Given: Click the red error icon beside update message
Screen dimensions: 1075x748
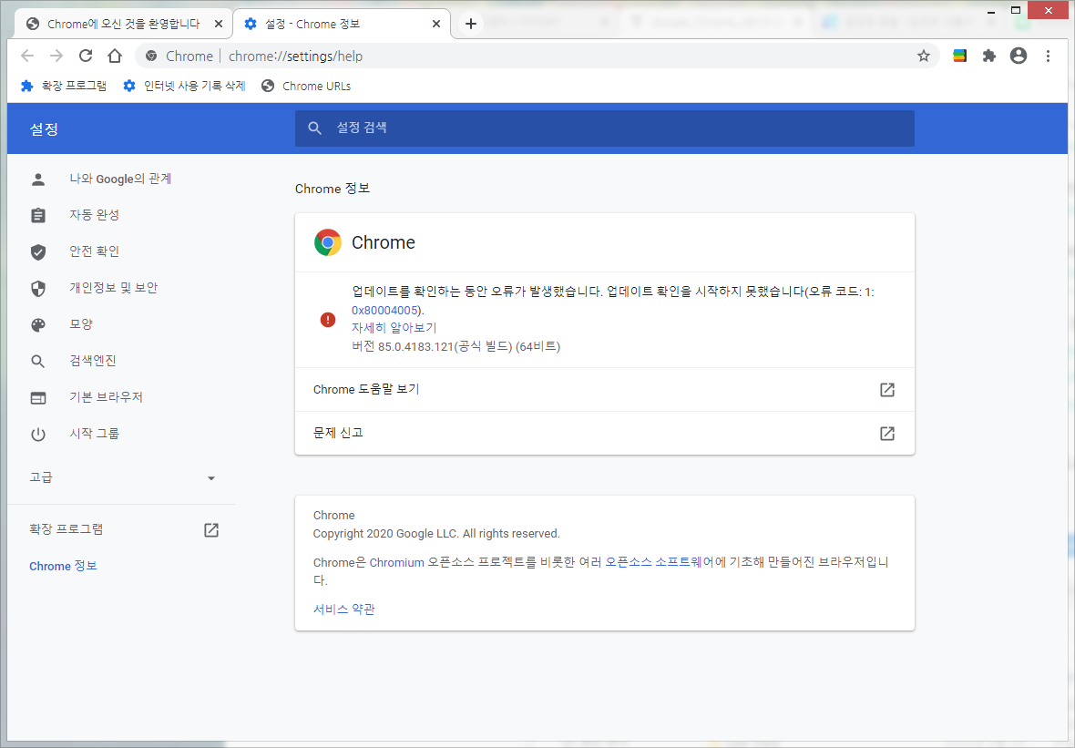Looking at the screenshot, I should click(328, 320).
